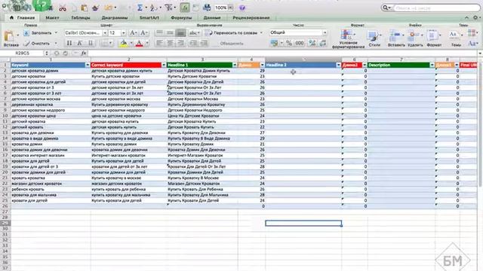Toggle align bottom vertical alignment
This screenshot has width=483, height=271.
pyautogui.click(x=181, y=33)
